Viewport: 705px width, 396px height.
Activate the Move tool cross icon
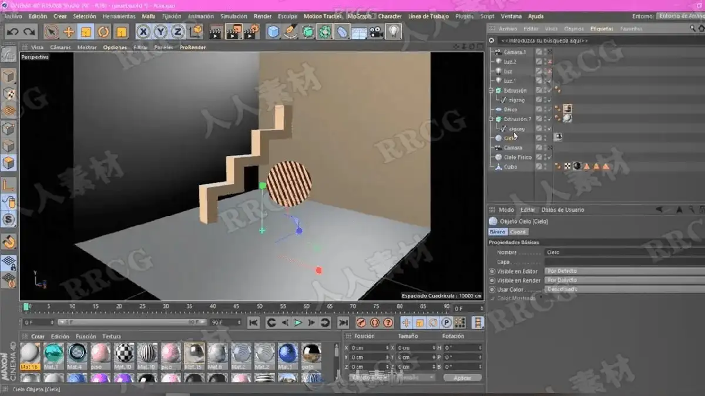[69, 32]
